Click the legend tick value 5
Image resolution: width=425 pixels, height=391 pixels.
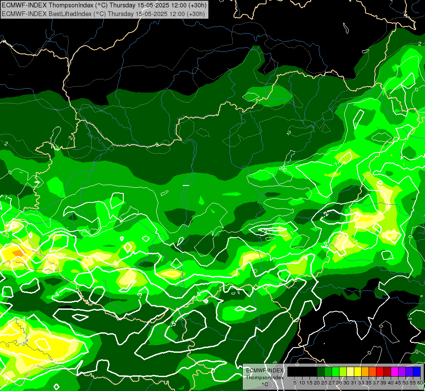(295, 383)
